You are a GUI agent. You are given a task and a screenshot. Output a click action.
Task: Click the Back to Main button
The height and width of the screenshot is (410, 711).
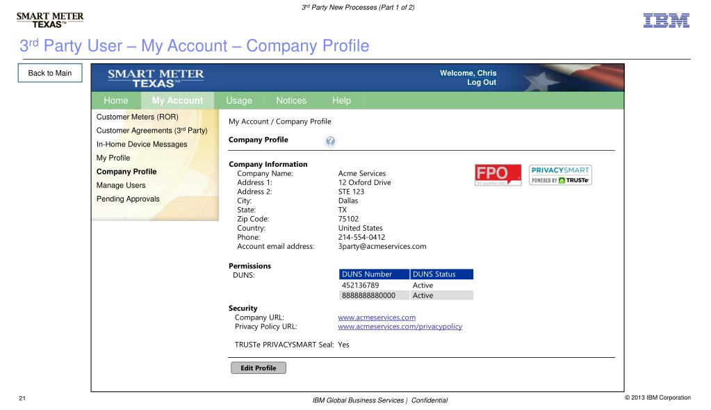pyautogui.click(x=50, y=73)
